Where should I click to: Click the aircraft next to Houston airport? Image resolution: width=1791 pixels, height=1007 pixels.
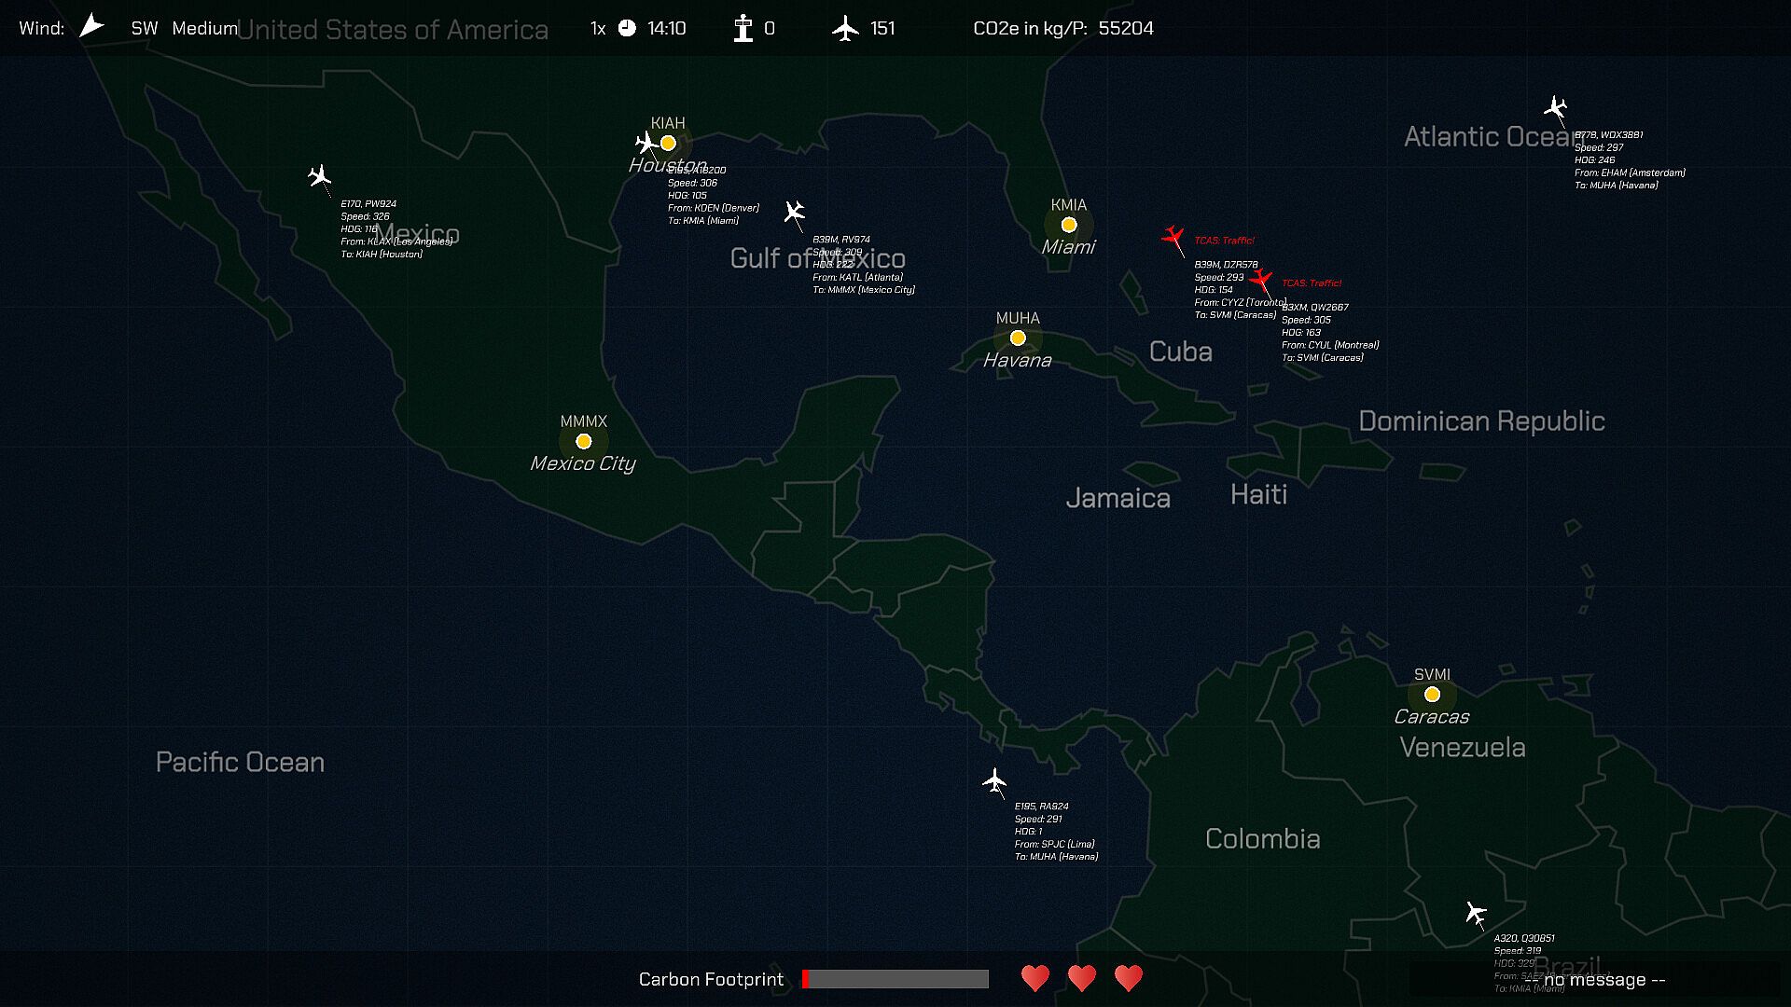click(x=646, y=143)
